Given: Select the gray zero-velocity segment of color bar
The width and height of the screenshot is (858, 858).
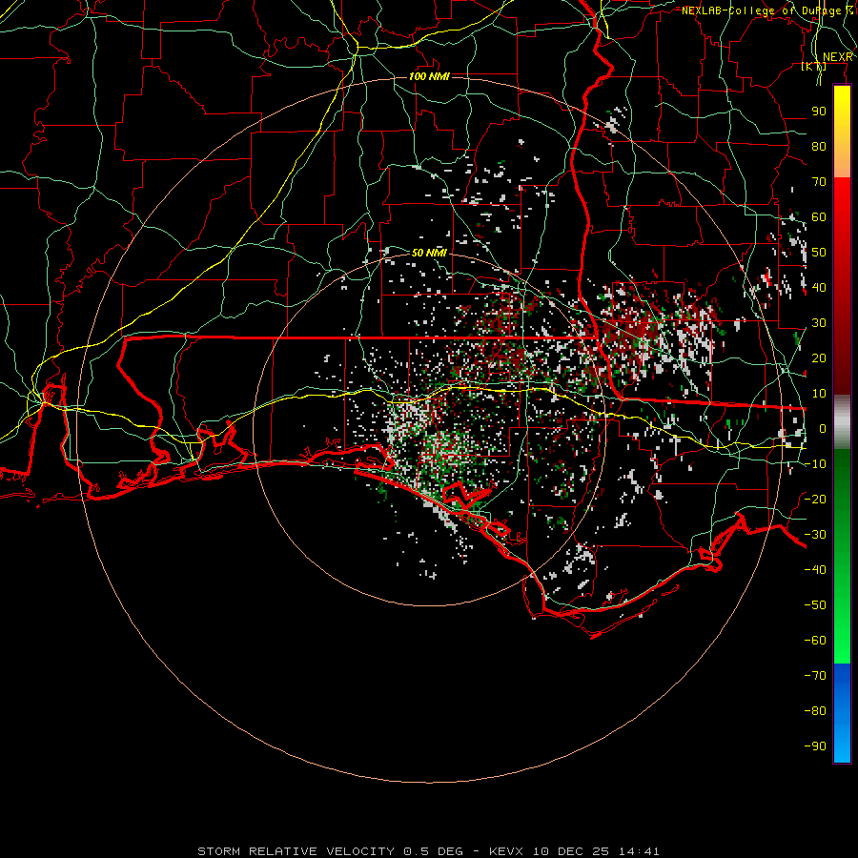Looking at the screenshot, I should (x=842, y=421).
